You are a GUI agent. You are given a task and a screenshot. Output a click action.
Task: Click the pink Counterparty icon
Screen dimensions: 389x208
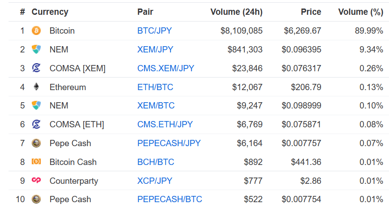click(36, 180)
